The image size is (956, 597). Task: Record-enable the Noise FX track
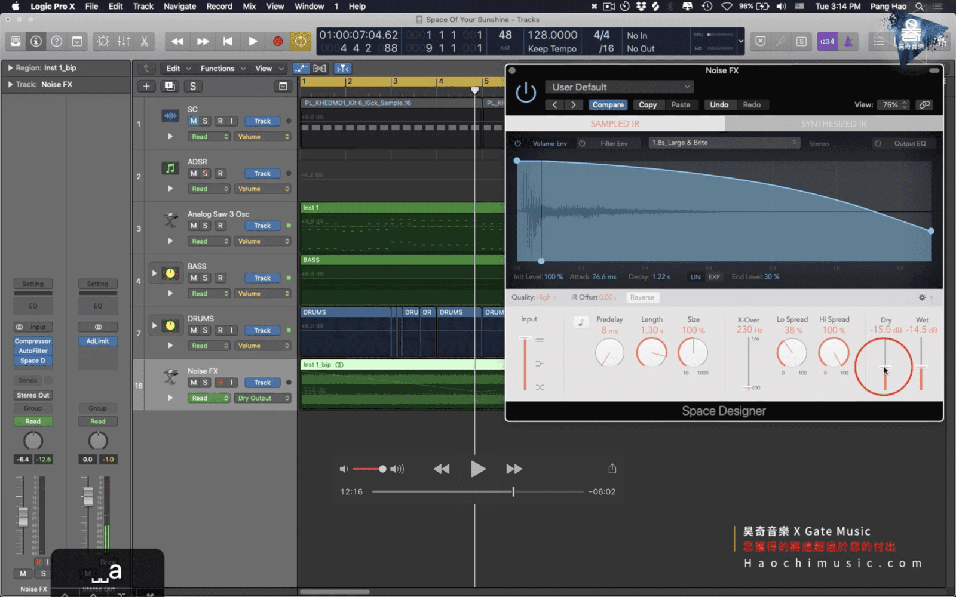(220, 382)
